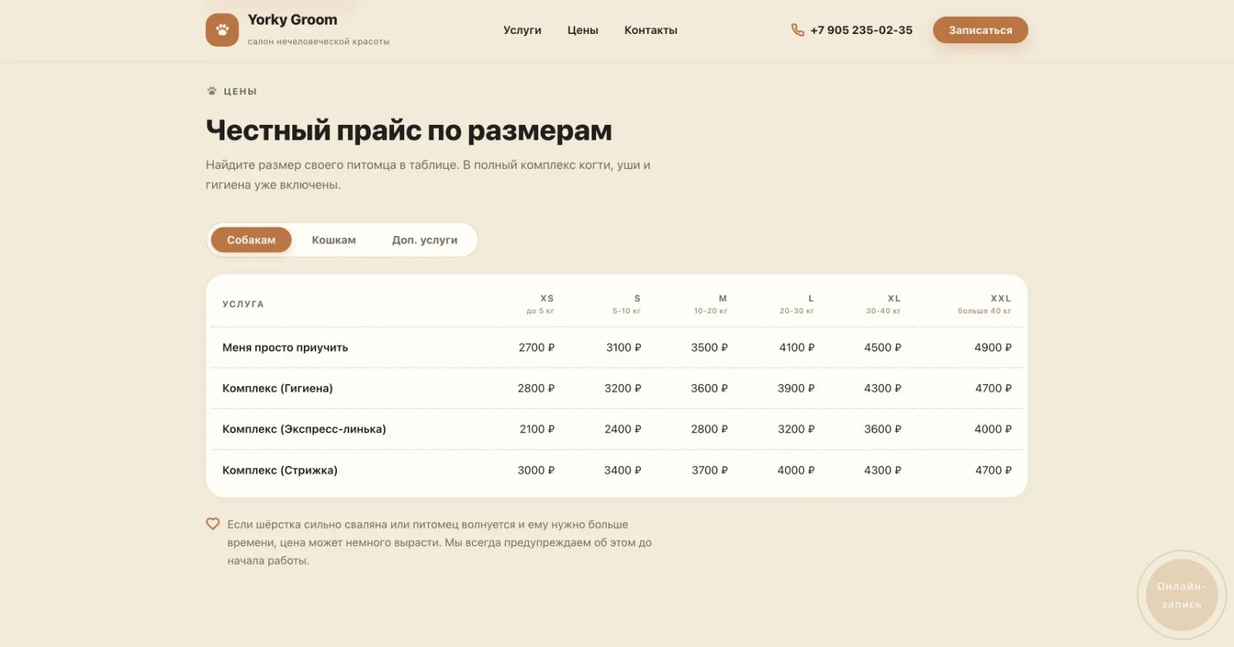Click the 3900 ₽ price cell
Screen dimensions: 1234x647
click(x=796, y=389)
